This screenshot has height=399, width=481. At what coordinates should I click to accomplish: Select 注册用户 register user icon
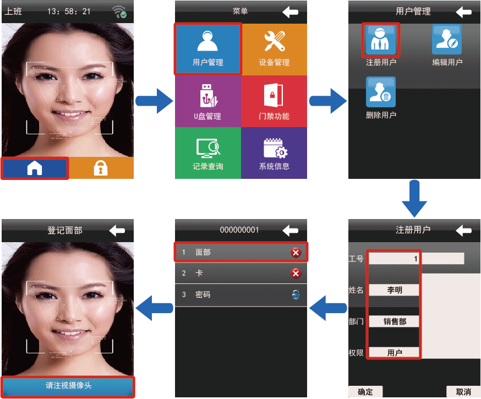(381, 41)
